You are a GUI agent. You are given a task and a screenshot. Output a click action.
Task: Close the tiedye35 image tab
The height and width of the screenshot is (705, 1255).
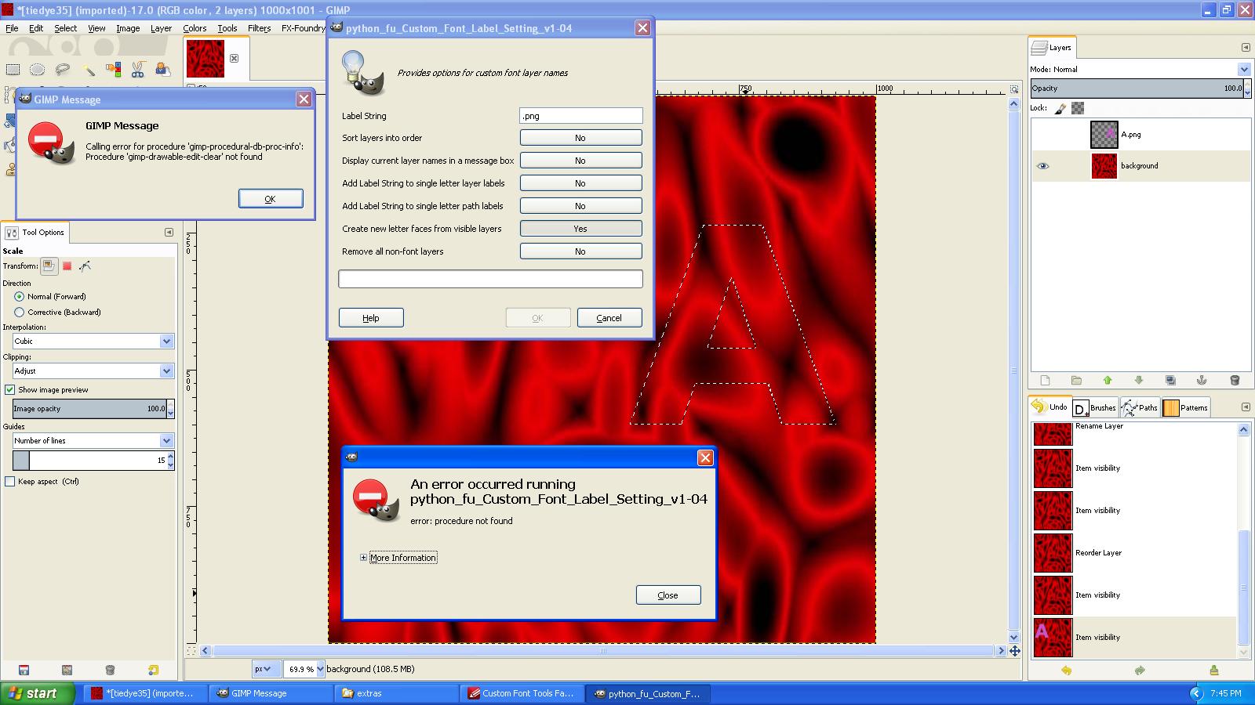[234, 59]
